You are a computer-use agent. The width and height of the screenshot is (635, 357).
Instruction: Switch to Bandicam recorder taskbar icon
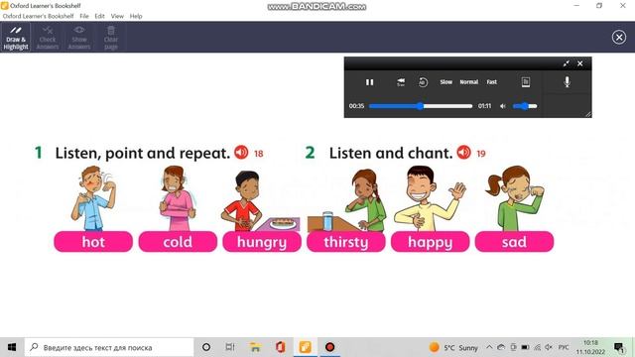[329, 347]
